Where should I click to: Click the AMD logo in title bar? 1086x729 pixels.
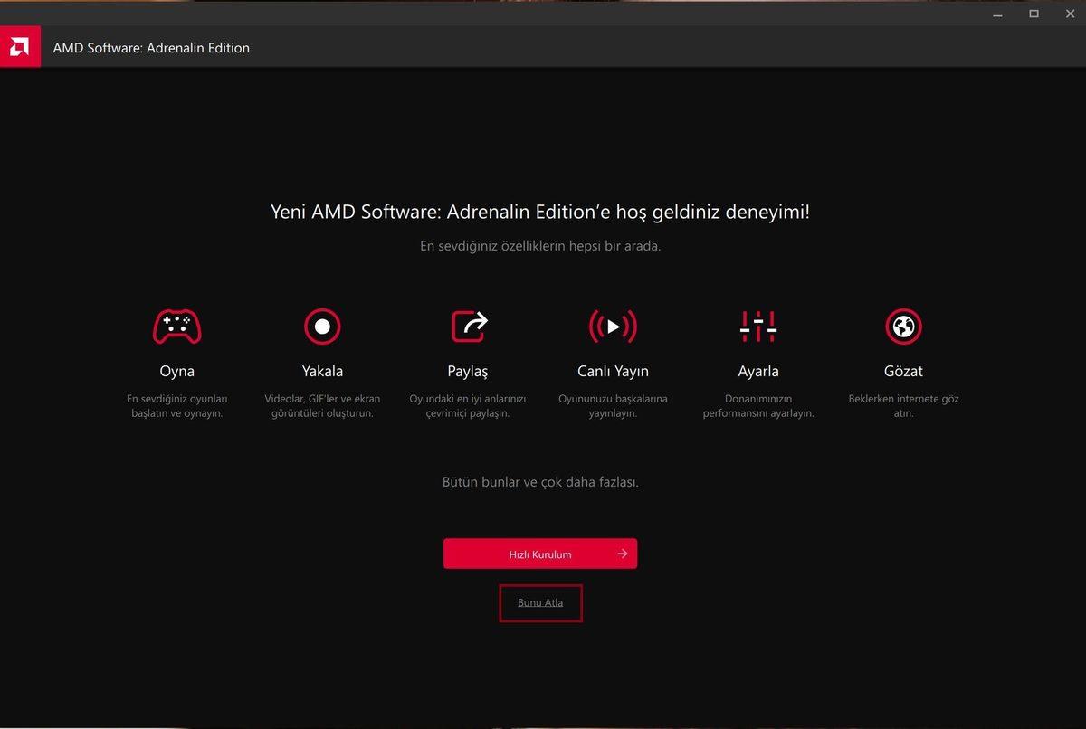click(x=20, y=47)
